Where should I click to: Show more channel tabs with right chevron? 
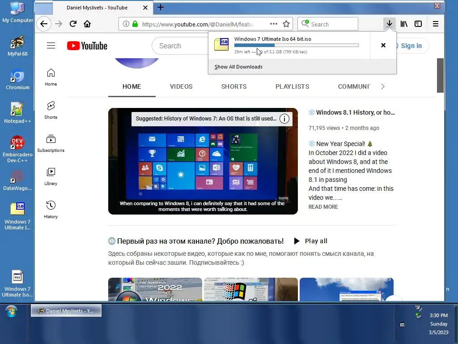pos(383,86)
